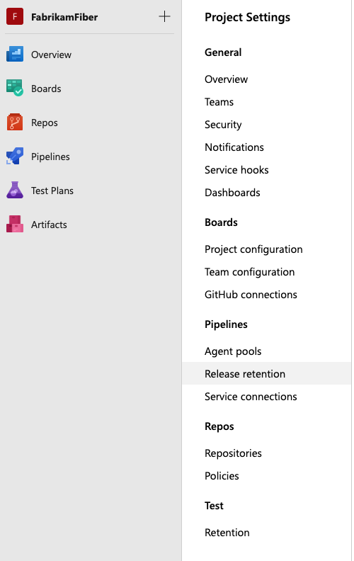
Task: Open Security settings
Action: 223,125
